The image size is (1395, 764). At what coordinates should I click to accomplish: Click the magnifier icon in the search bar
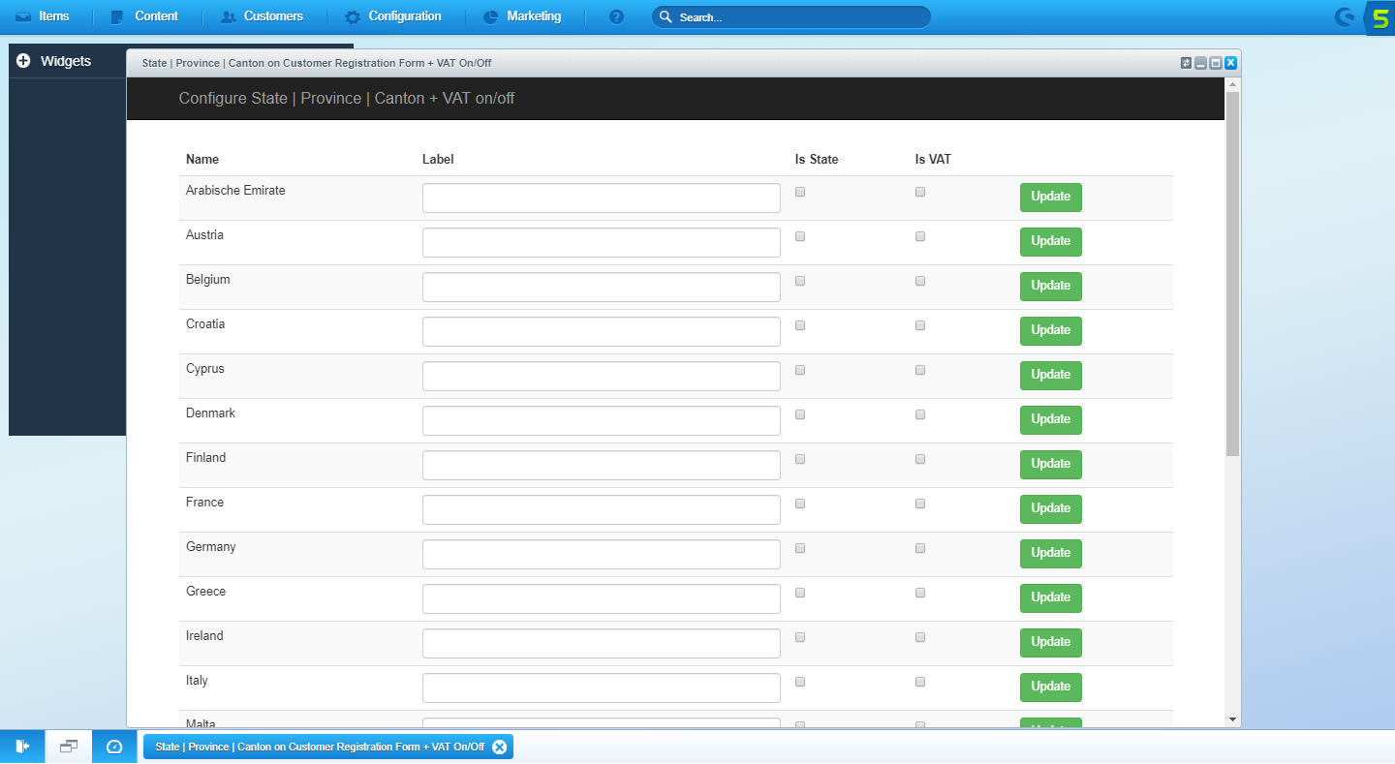click(x=666, y=17)
